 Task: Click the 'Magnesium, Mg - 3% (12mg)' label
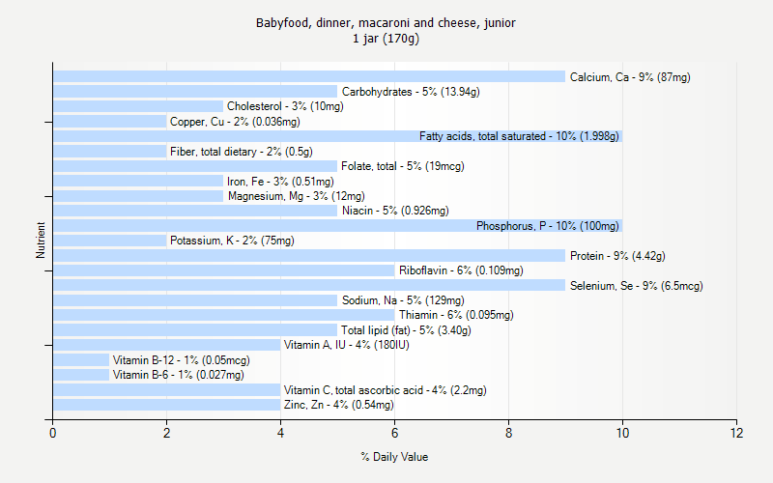(297, 196)
